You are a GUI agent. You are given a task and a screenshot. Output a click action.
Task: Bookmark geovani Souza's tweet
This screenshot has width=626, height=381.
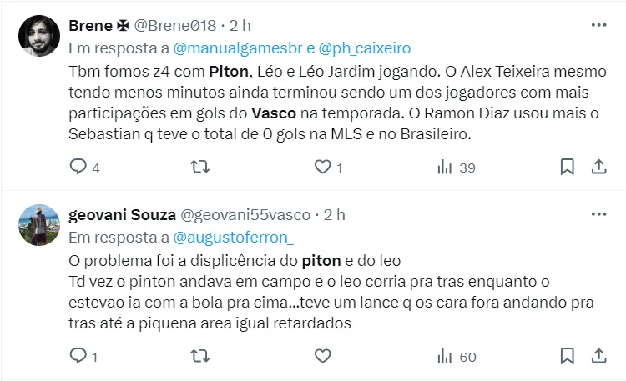pos(568,357)
